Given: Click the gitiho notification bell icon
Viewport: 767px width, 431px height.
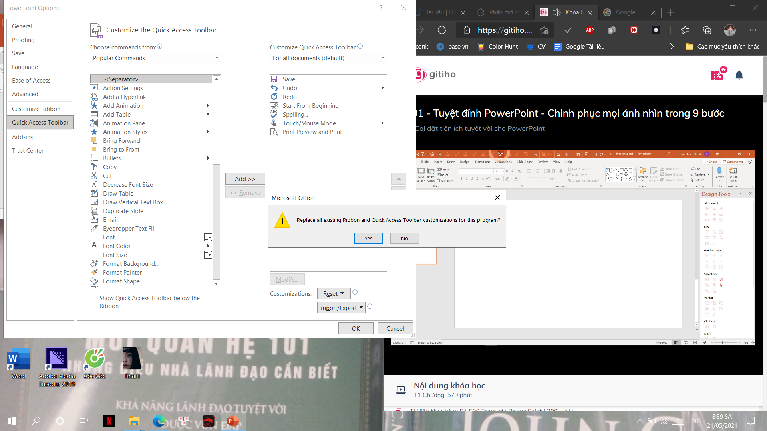Looking at the screenshot, I should click(x=739, y=75).
